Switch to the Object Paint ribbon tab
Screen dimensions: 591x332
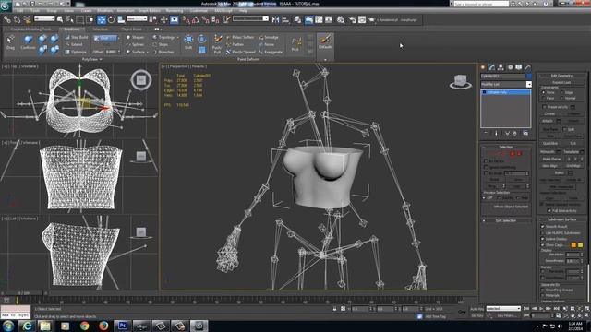[131, 29]
